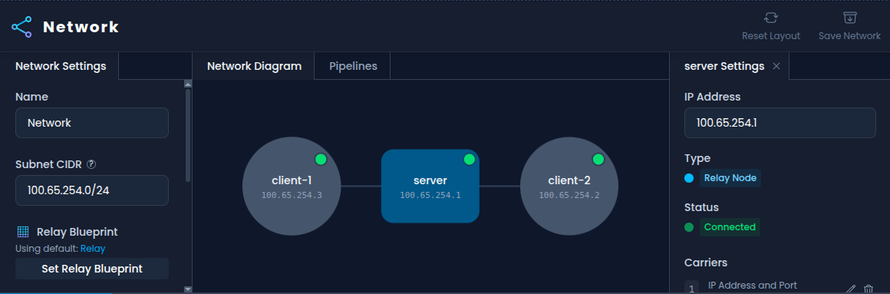Click the Type label in server settings

697,158
